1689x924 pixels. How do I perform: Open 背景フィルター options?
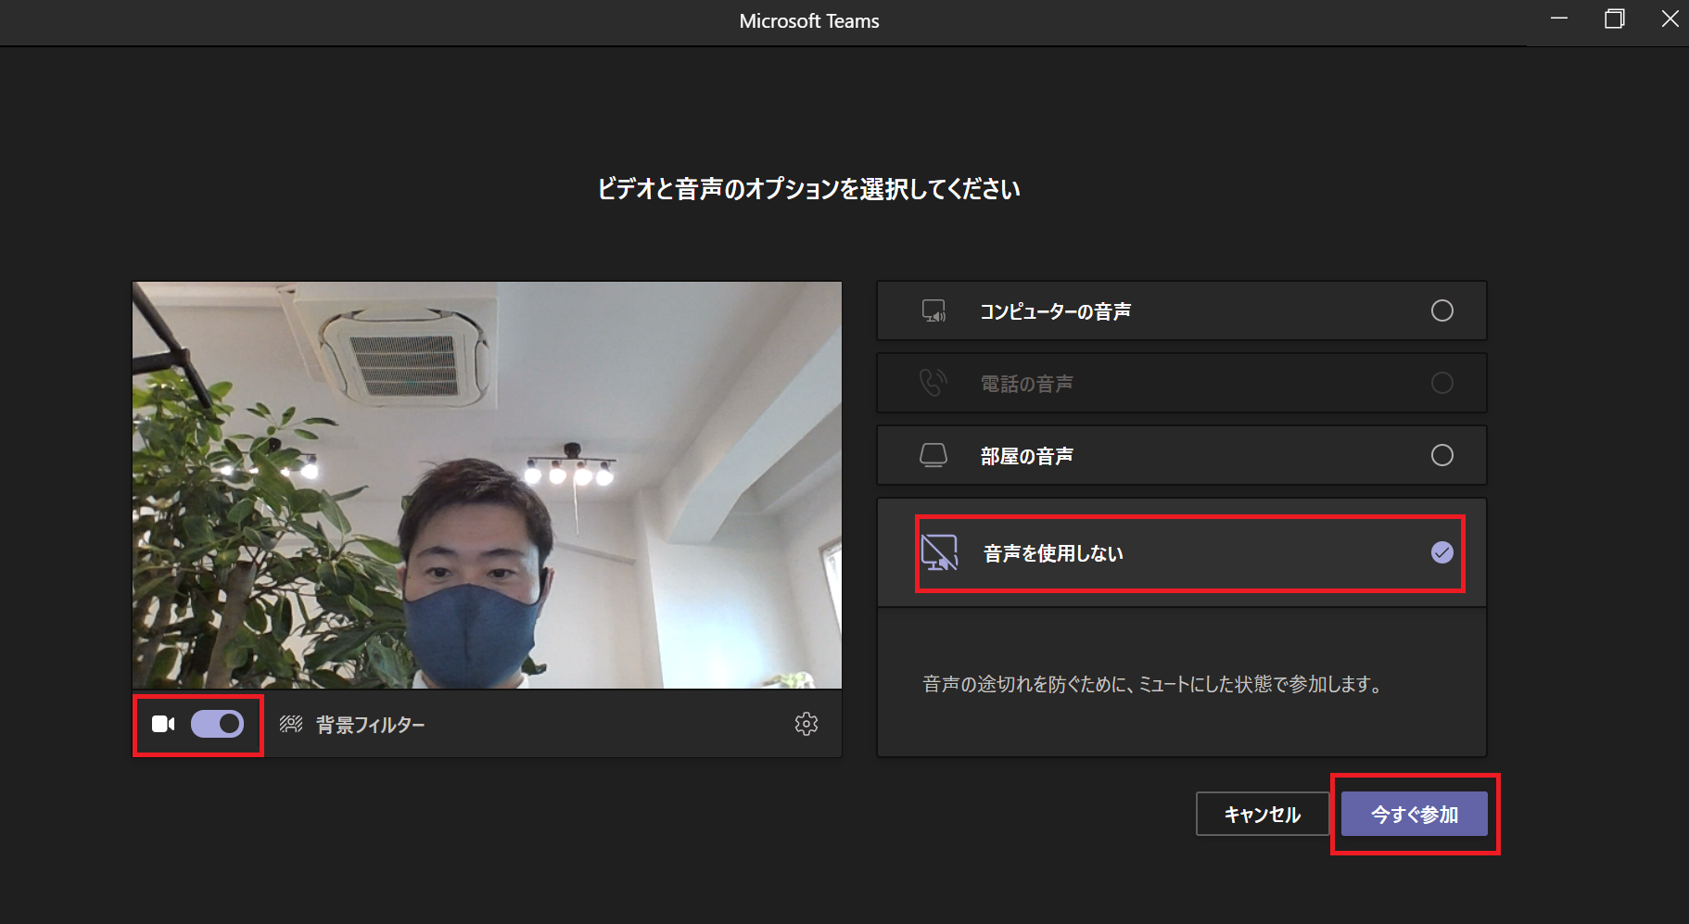click(x=370, y=725)
